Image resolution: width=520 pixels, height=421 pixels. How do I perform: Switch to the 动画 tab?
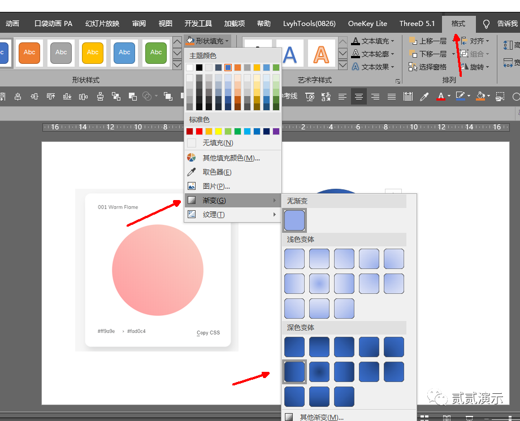click(x=12, y=24)
